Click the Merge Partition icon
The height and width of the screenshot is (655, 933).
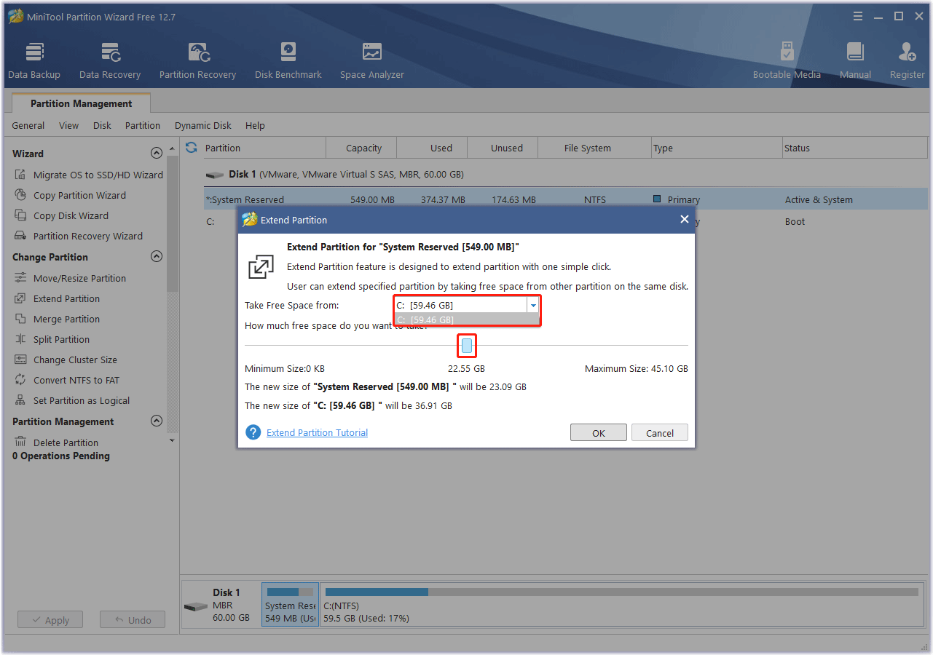(x=20, y=319)
